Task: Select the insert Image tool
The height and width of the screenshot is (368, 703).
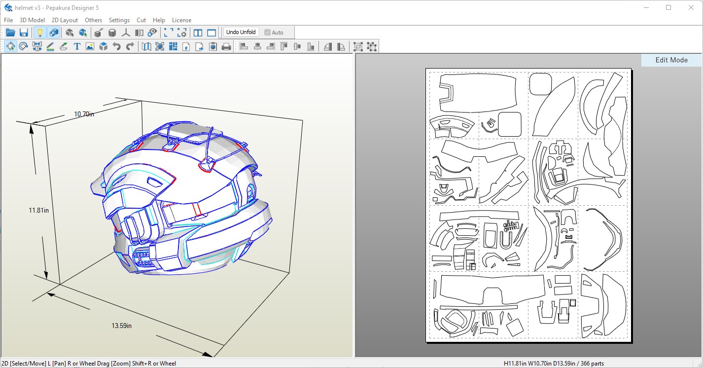Action: pyautogui.click(x=90, y=46)
